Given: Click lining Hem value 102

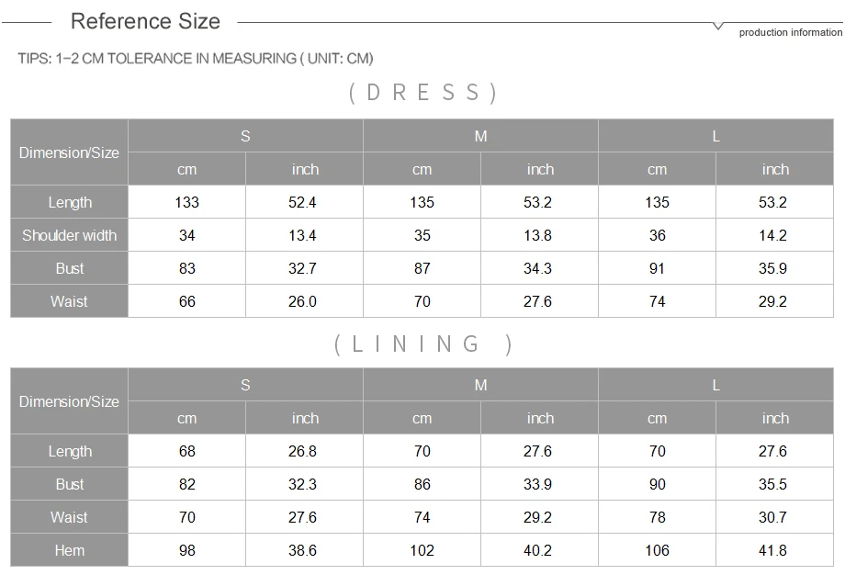Looking at the screenshot, I should point(422,550).
